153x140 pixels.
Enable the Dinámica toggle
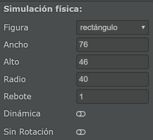[81, 114]
